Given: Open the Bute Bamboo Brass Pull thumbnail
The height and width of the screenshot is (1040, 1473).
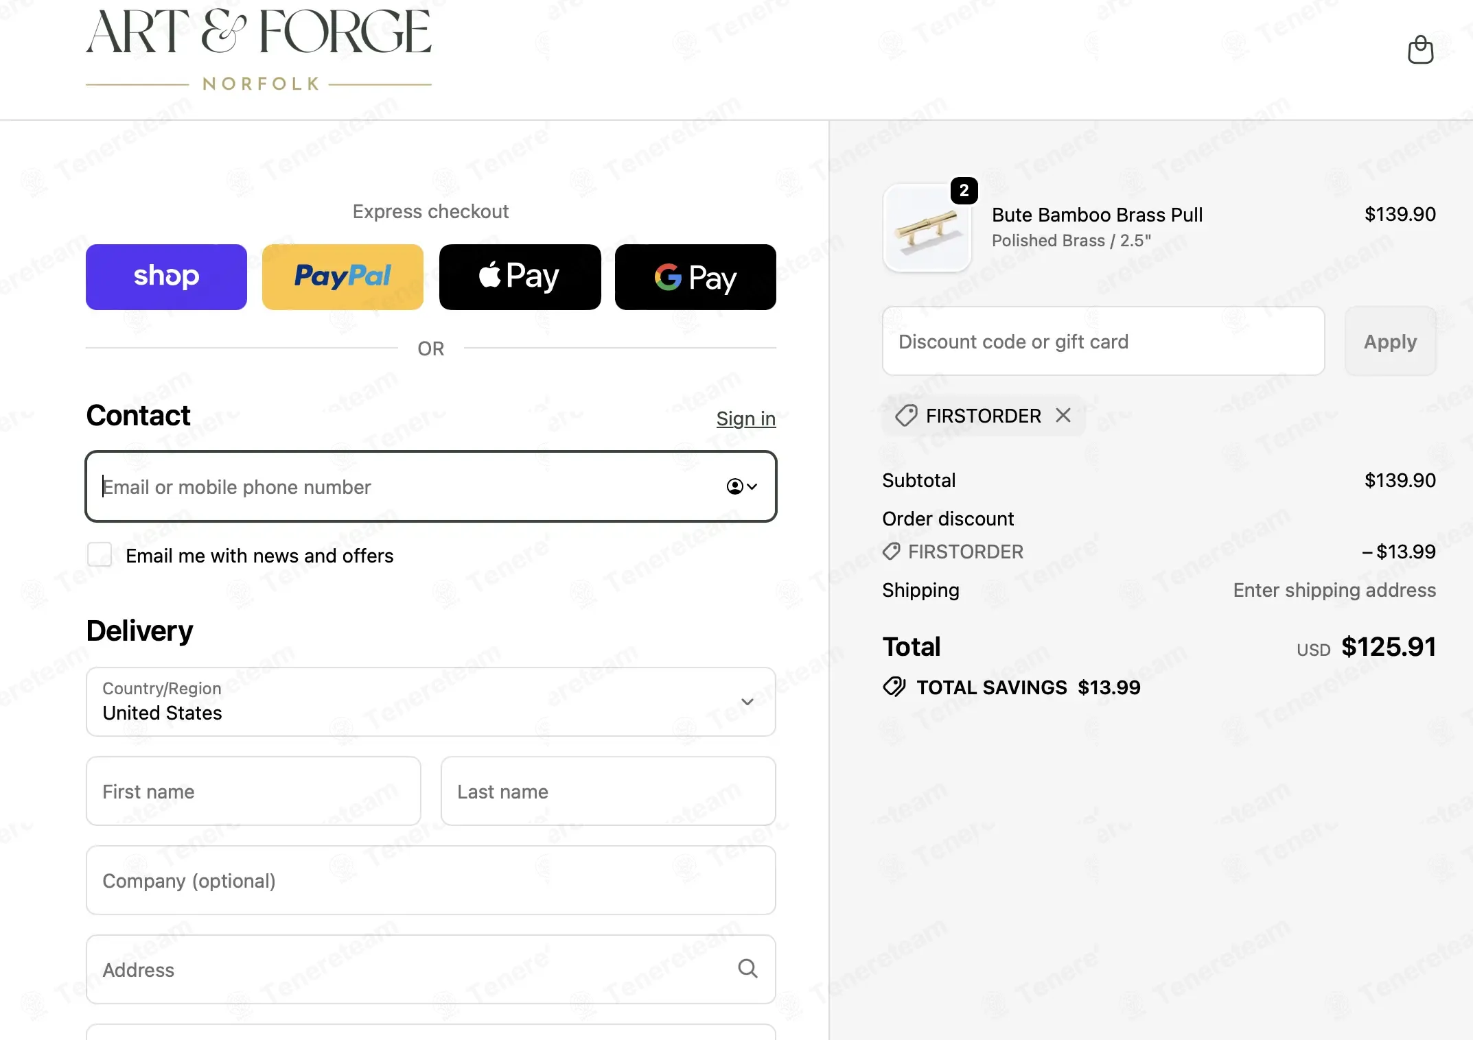Looking at the screenshot, I should pyautogui.click(x=927, y=229).
